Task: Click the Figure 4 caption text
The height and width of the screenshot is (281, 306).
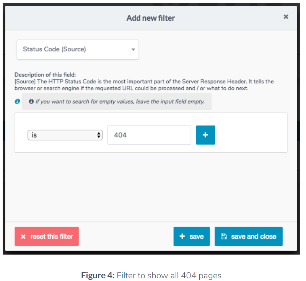Action: (x=151, y=276)
